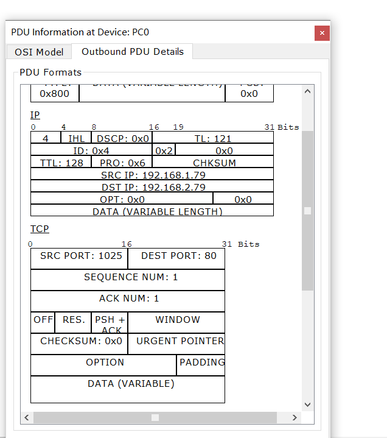The width and height of the screenshot is (387, 438).
Task: Click the IHL field
Action: point(76,138)
